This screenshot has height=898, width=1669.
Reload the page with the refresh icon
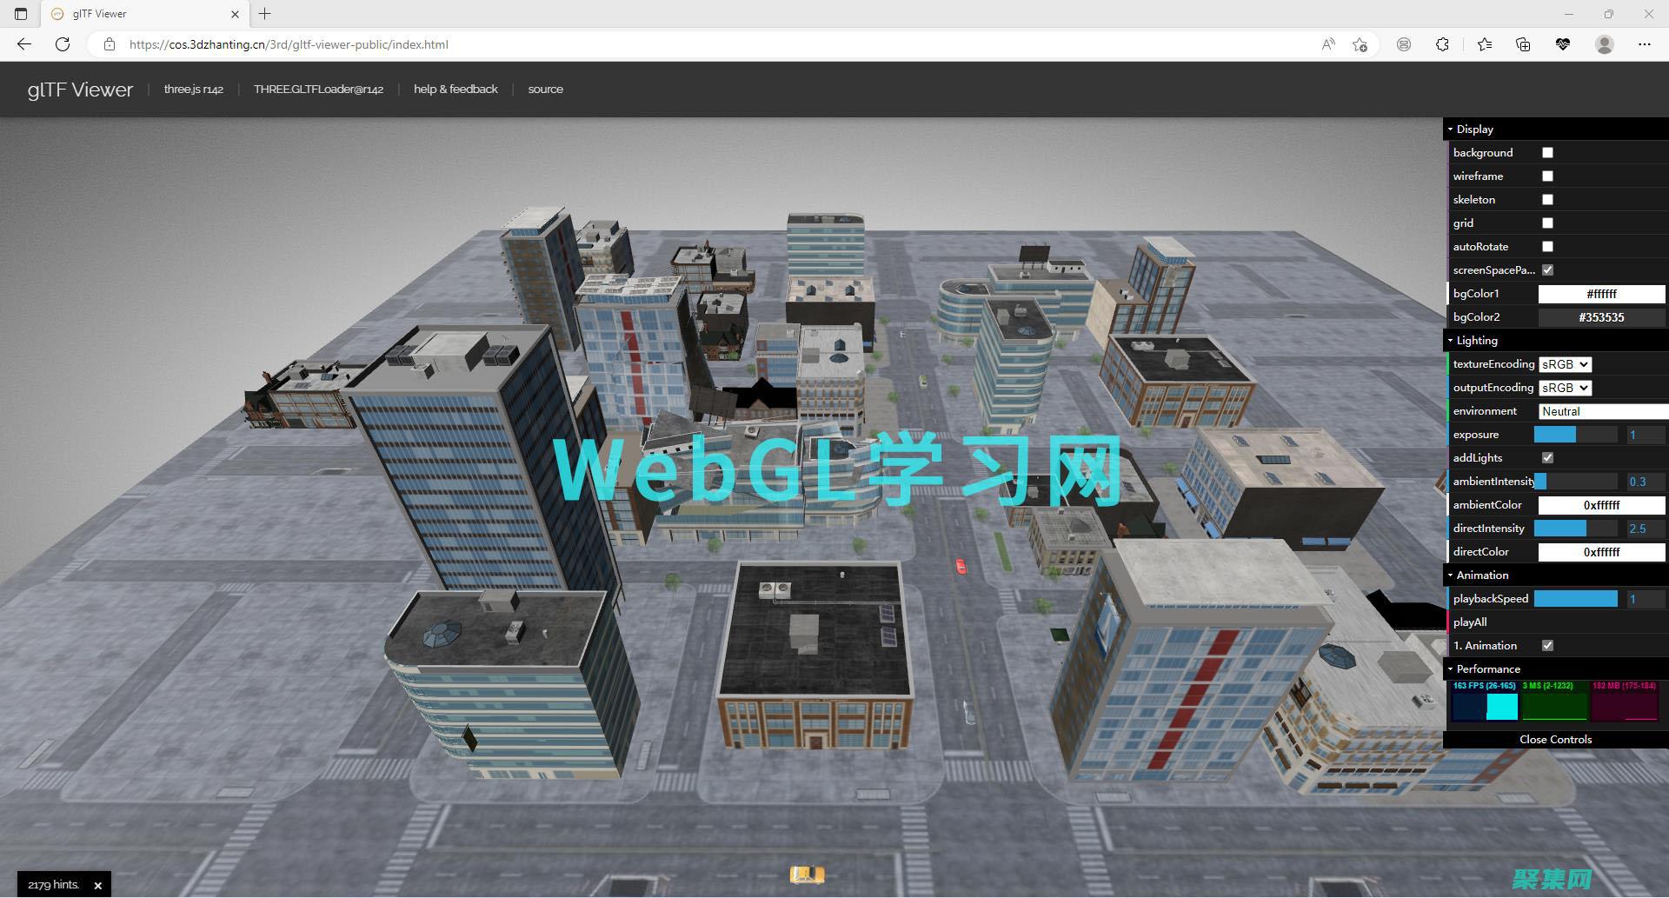coord(62,44)
